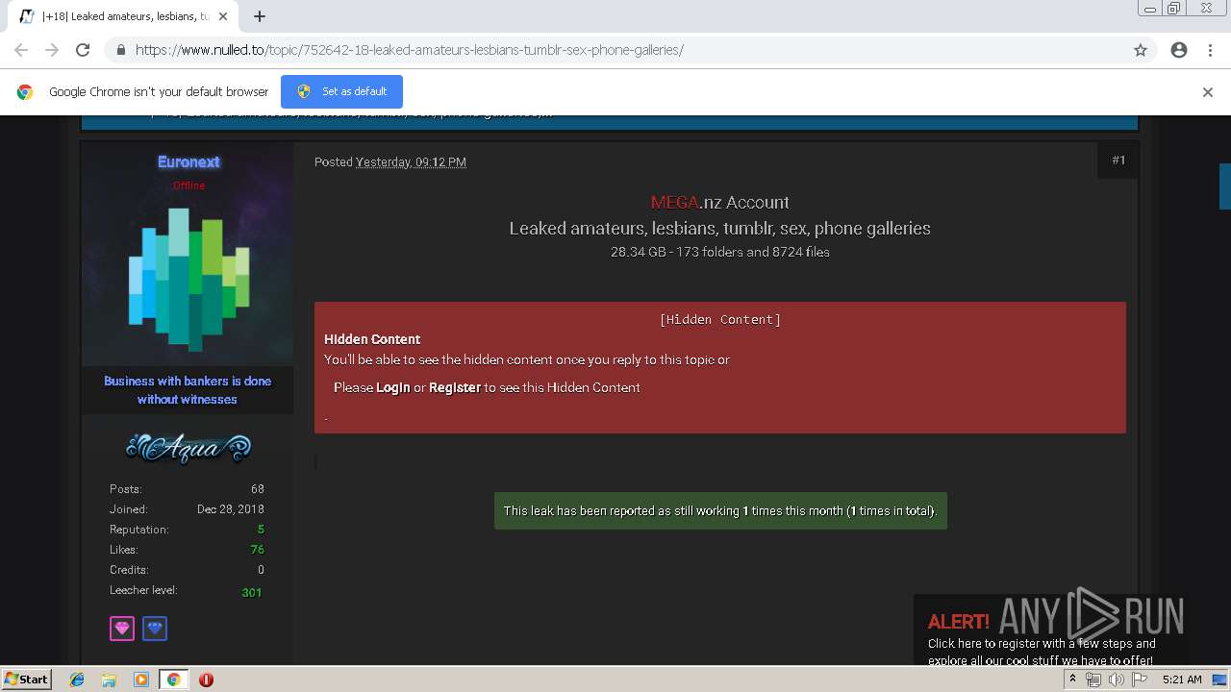Select the Leaked amateurs browser tab
The image size is (1231, 692).
[x=123, y=16]
